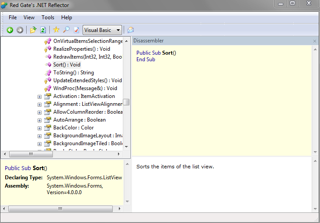Click the ToString method icon
Image resolution: width=320 pixels, height=223 pixels.
pyautogui.click(x=48, y=73)
